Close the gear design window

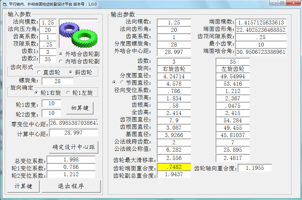(x=293, y=3)
